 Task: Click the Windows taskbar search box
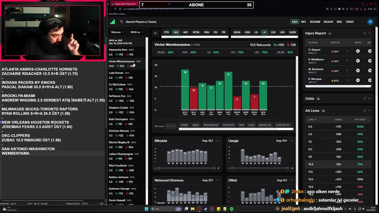(167, 209)
